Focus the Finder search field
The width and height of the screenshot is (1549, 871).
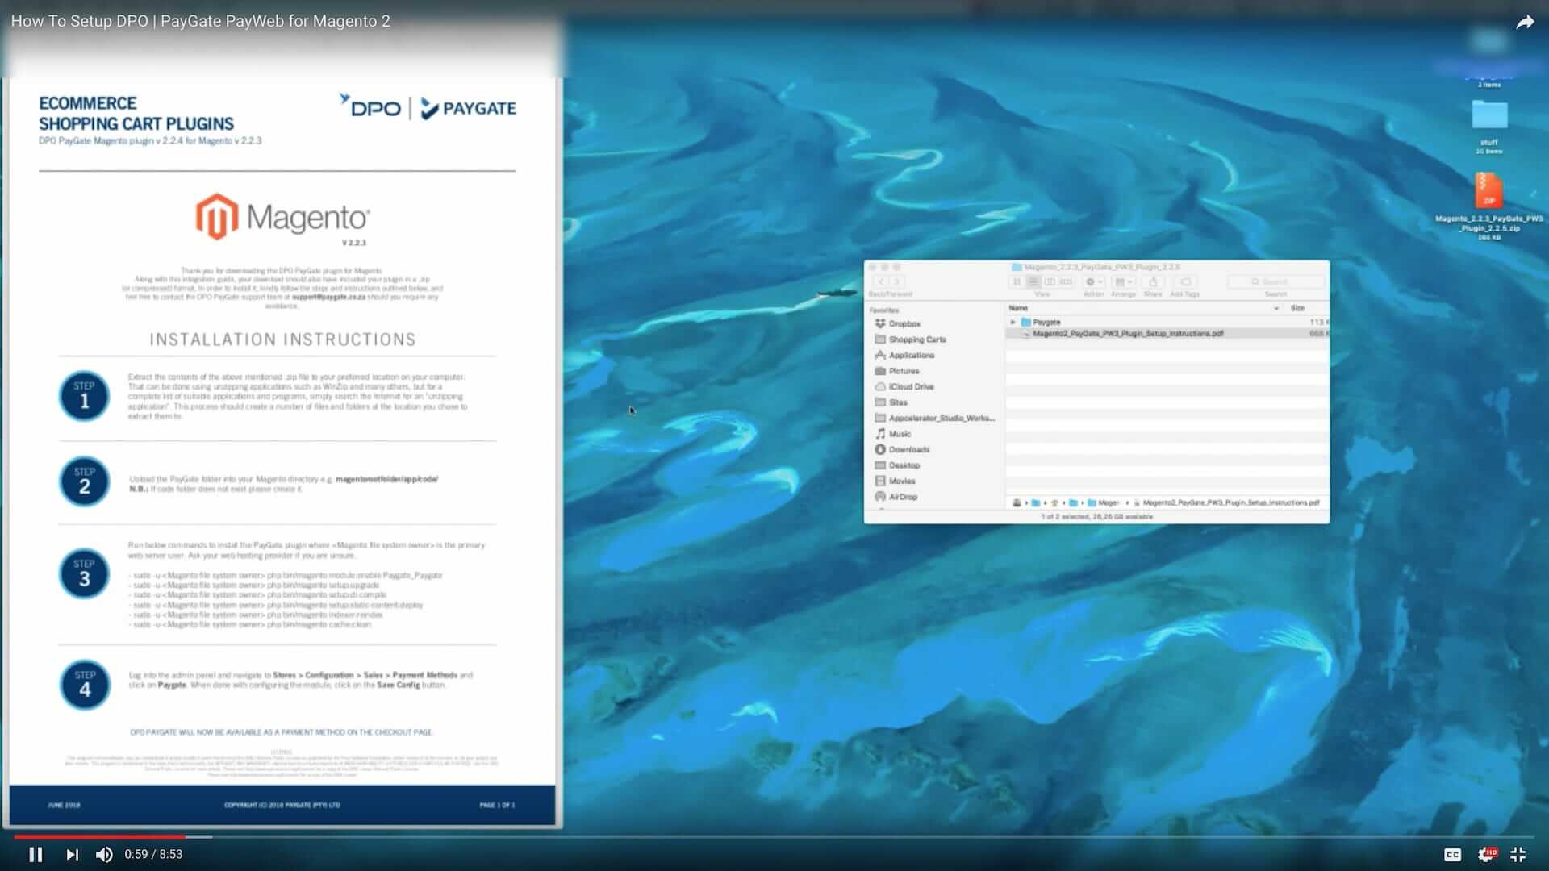click(1276, 282)
